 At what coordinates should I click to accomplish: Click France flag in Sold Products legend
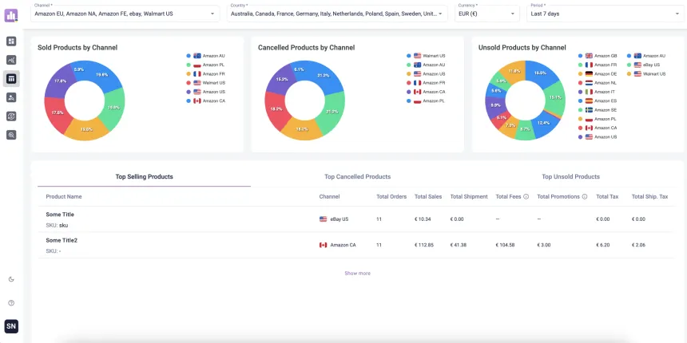point(197,74)
